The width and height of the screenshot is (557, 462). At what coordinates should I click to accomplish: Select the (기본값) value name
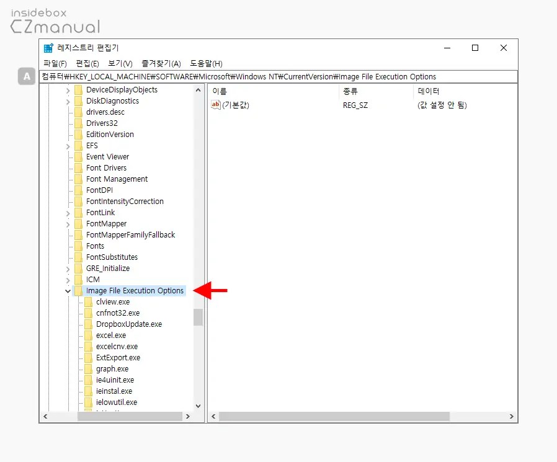pyautogui.click(x=236, y=105)
